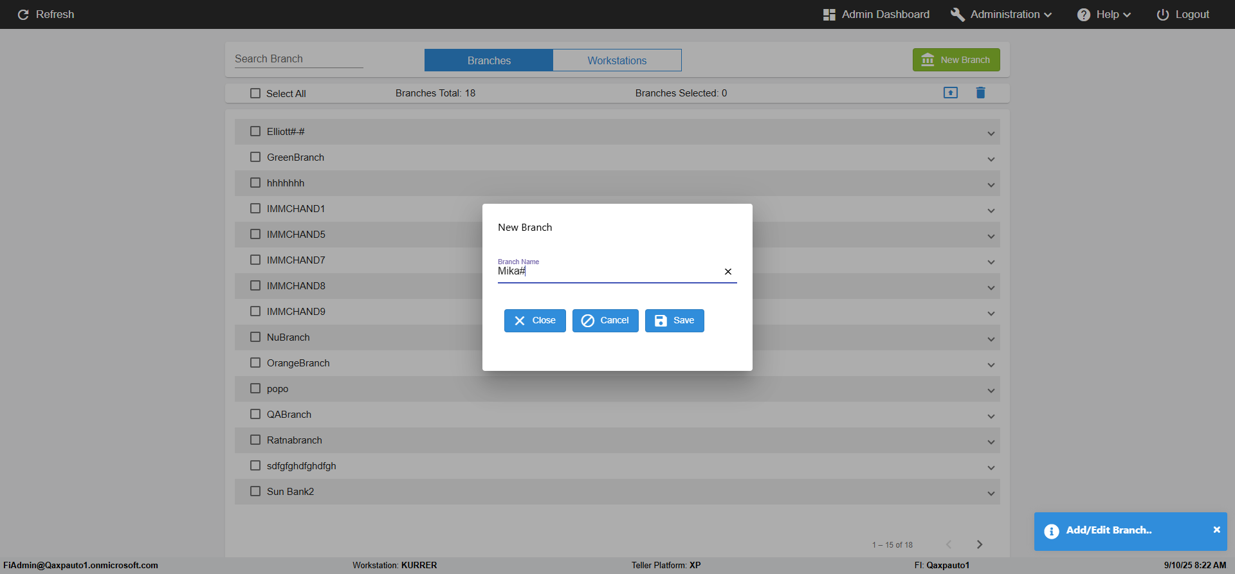The image size is (1235, 574).
Task: Expand the hhhhhhh branch row
Action: [x=991, y=185]
